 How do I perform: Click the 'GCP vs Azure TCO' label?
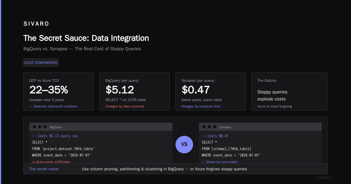[44, 80]
